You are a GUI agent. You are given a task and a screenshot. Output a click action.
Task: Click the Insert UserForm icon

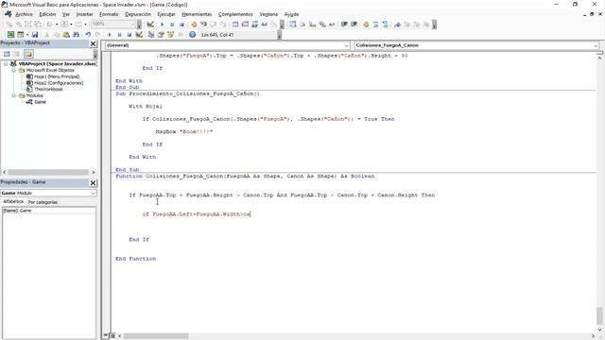tap(21, 35)
